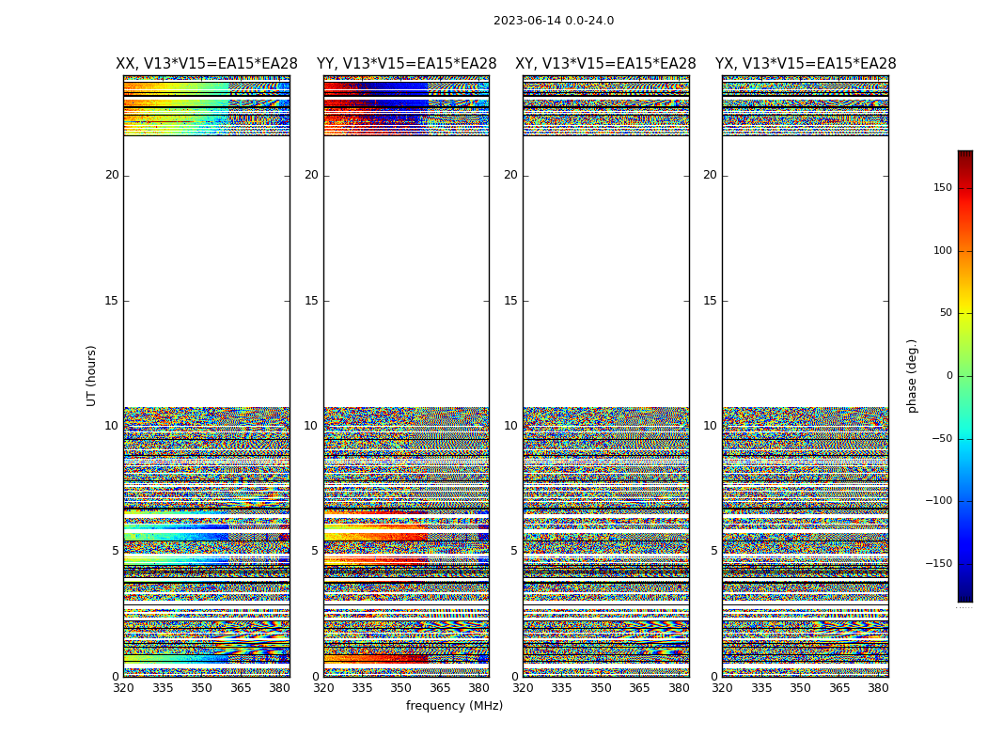Click the 15 hour tick of XY panel
Image resolution: width=987 pixels, height=752 pixels.
pyautogui.click(x=511, y=301)
